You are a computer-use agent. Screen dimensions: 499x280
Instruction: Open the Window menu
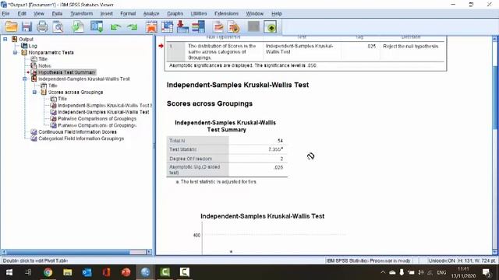[x=255, y=14]
